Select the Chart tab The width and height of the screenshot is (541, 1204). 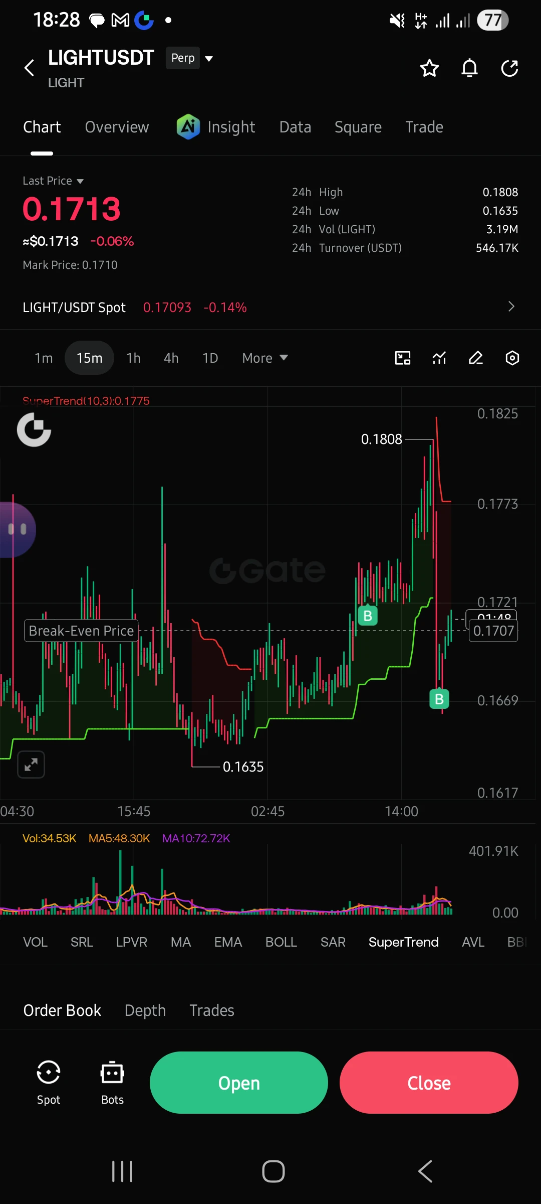coord(42,127)
